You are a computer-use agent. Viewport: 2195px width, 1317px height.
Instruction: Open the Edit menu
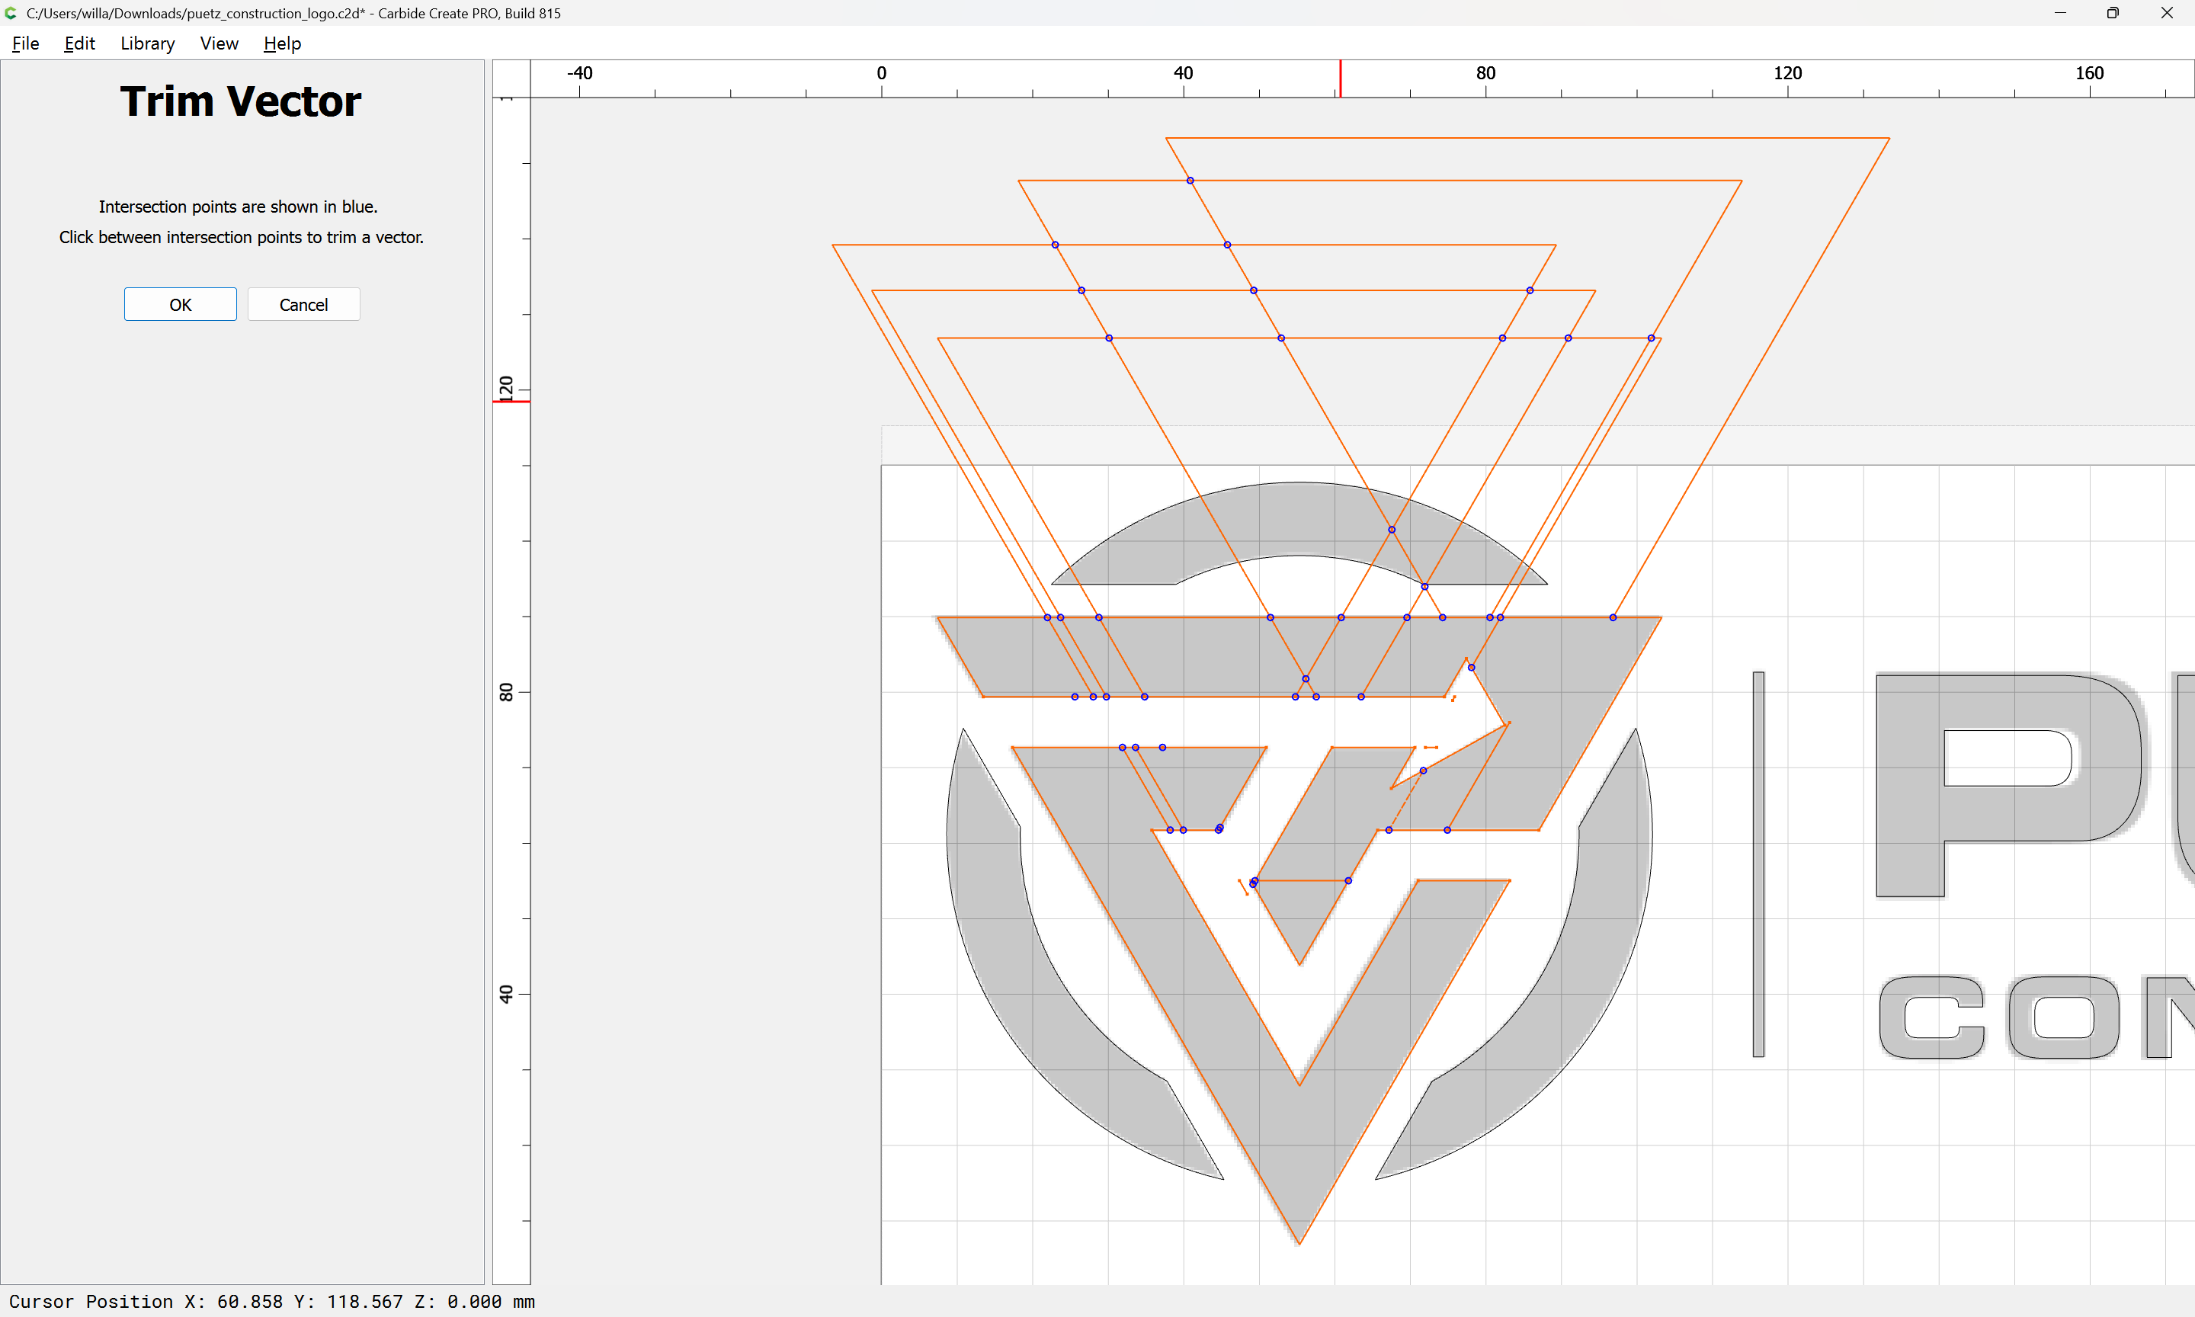[x=80, y=43]
